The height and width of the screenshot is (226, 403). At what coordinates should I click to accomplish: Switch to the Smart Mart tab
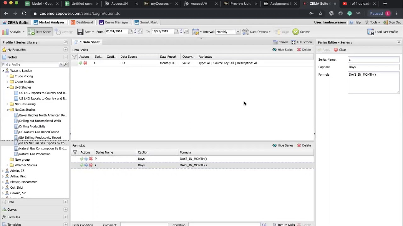(x=146, y=22)
